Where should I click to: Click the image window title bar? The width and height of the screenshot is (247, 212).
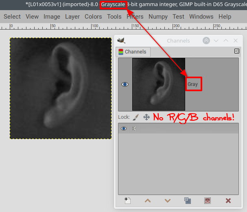(x=124, y=5)
